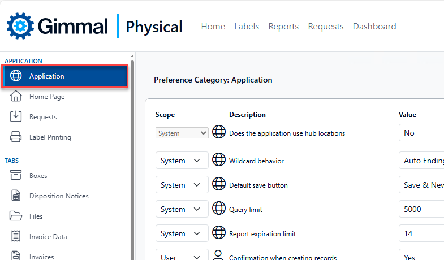Select Application preference category in sidebar
The image size is (444, 260).
65,76
